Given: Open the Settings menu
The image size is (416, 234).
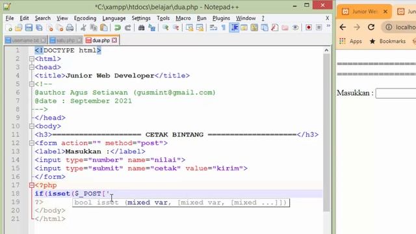Looking at the screenshot, I should pyautogui.click(x=141, y=18).
